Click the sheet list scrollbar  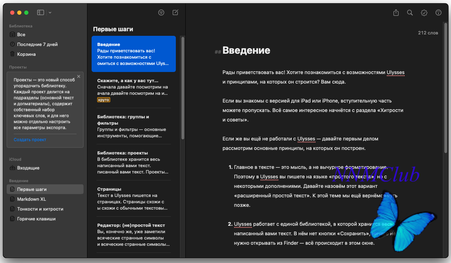click(183, 88)
